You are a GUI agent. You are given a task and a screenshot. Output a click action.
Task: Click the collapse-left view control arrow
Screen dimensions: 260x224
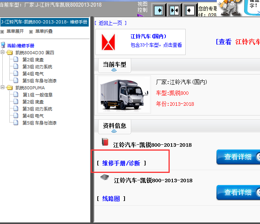tap(190, 10)
